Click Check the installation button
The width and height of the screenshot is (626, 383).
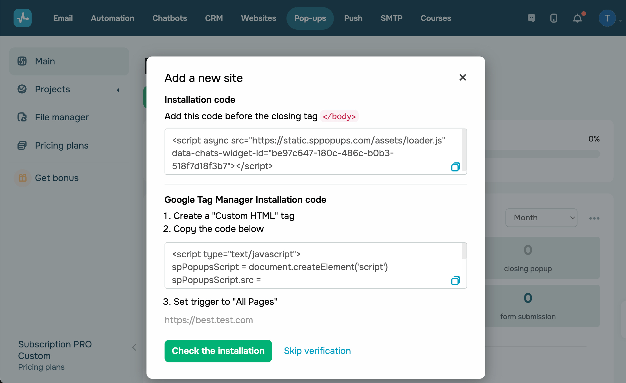coord(218,351)
